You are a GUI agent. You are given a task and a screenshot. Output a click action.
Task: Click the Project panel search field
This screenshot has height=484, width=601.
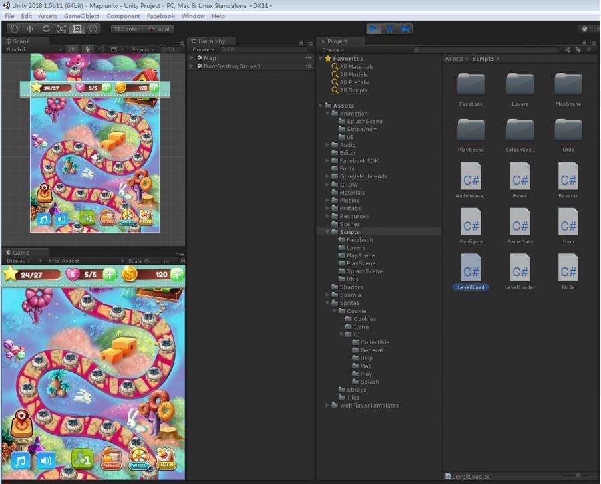click(x=487, y=49)
